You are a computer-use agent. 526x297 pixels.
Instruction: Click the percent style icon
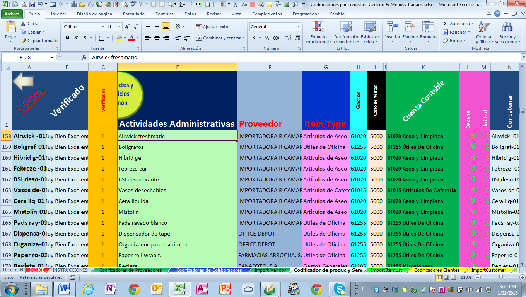pos(267,38)
